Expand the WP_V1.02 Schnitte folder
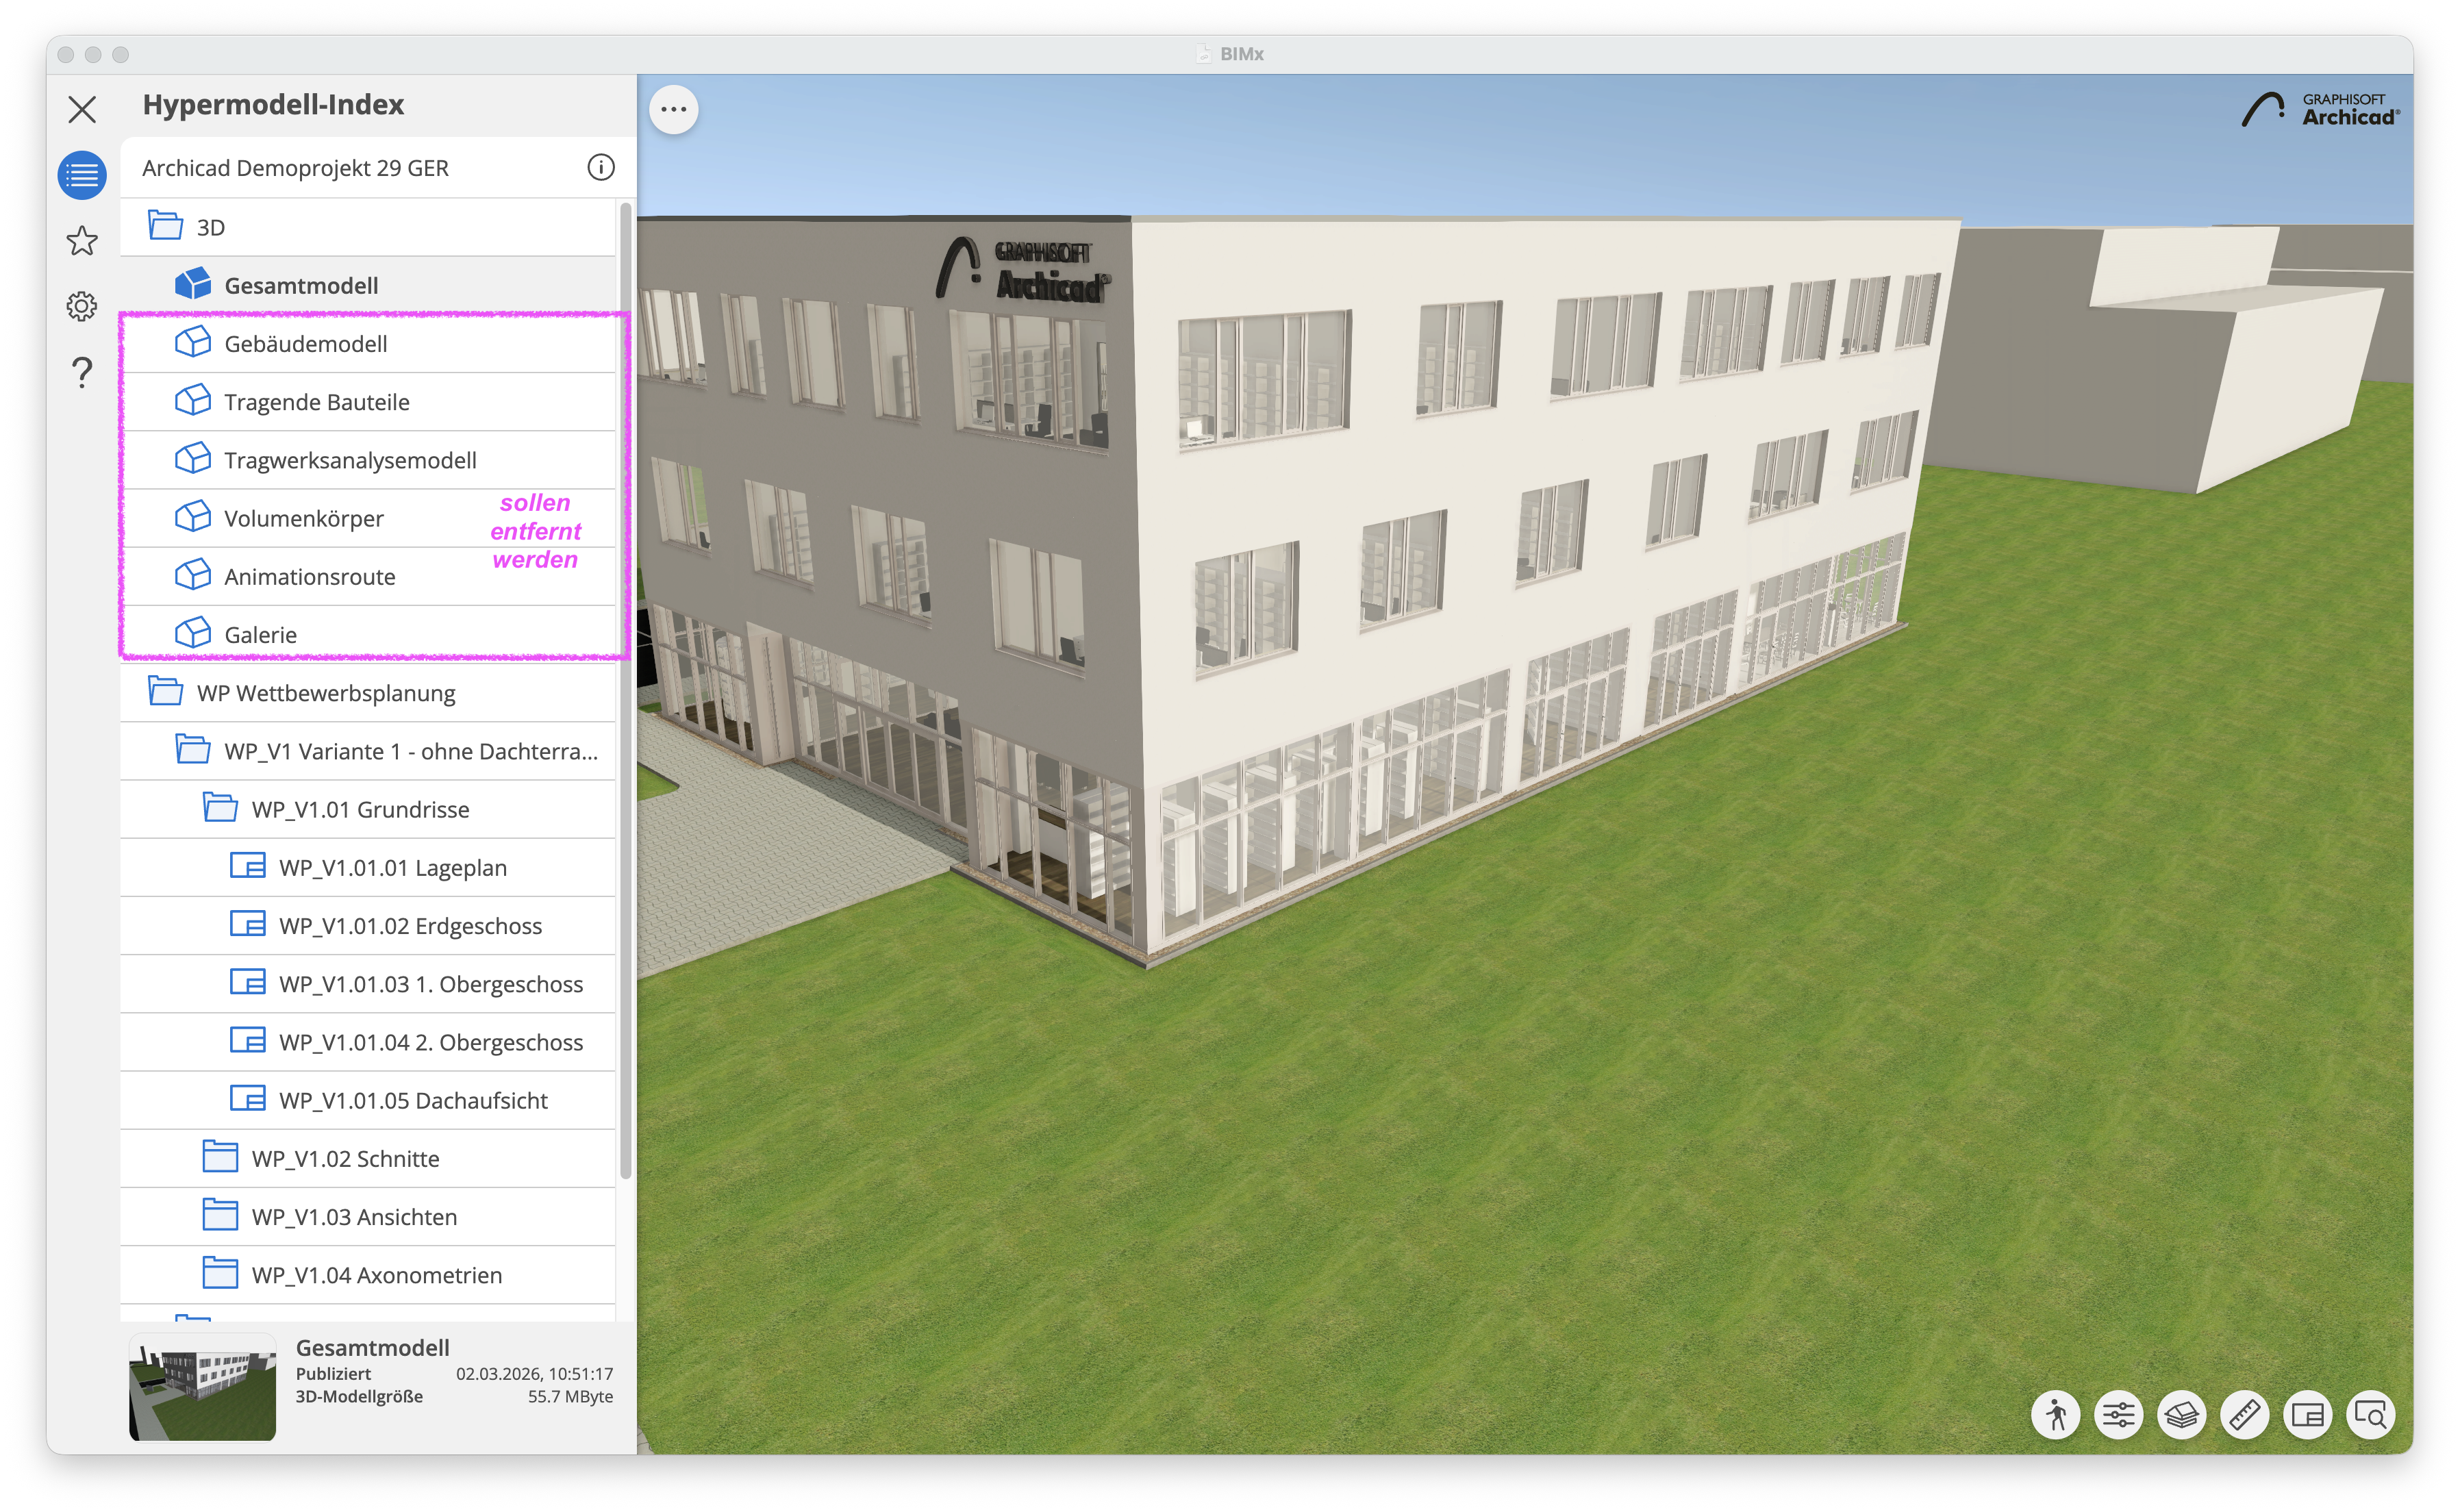Image resolution: width=2460 pixels, height=1512 pixels. (220, 1156)
